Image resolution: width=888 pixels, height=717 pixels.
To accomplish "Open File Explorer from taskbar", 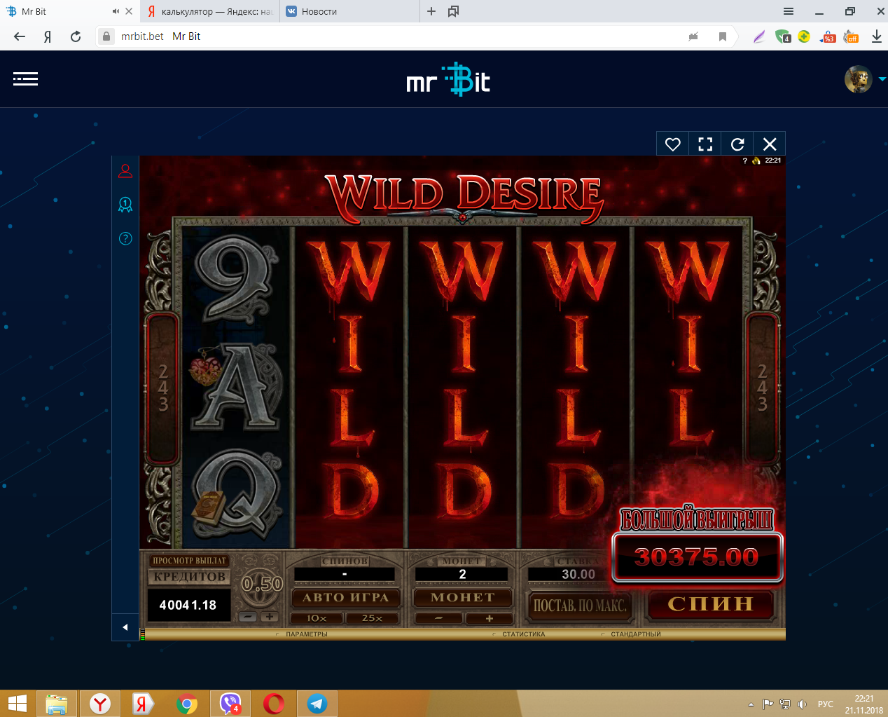I will click(x=56, y=704).
